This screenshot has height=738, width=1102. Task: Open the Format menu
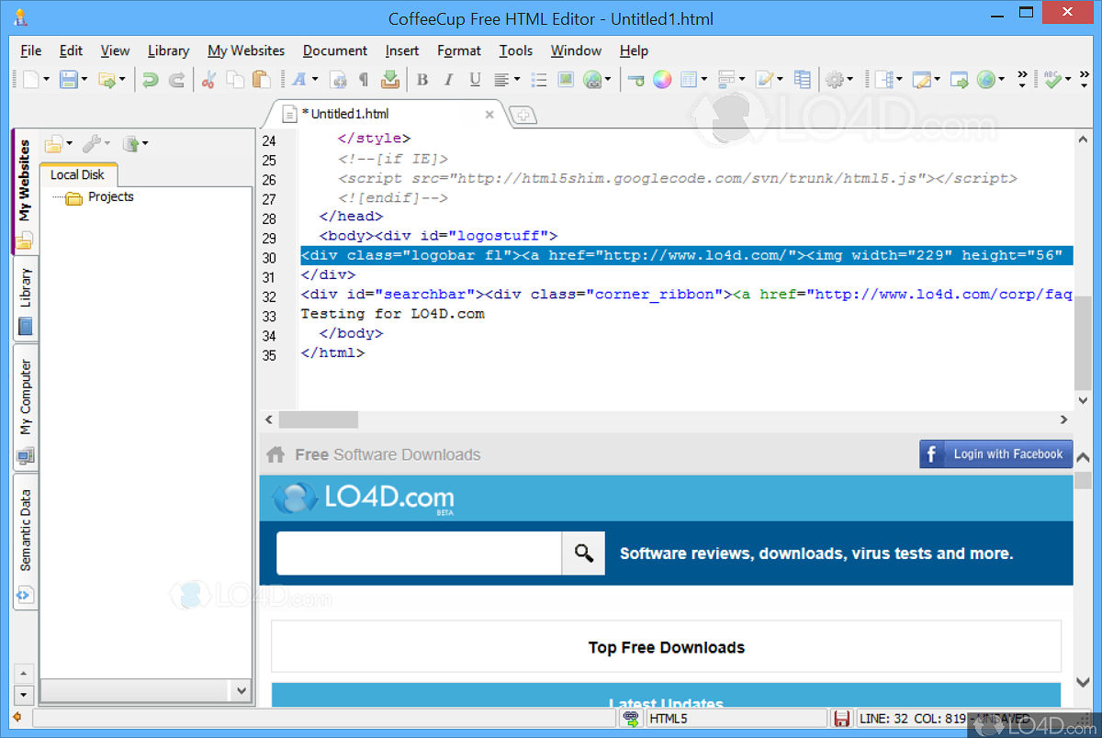click(x=458, y=50)
